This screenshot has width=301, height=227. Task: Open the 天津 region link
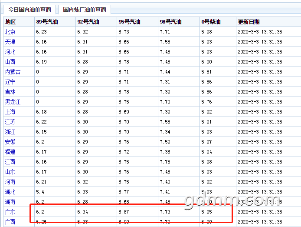(x=10, y=42)
